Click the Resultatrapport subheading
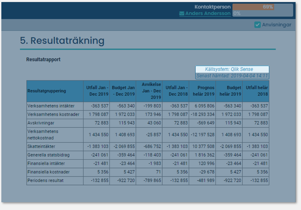301x210 pixels. tap(43, 60)
